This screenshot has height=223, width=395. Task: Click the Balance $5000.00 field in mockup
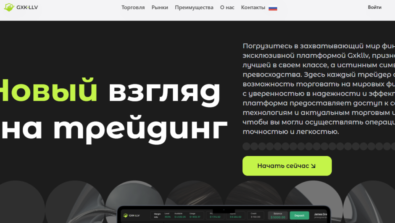click(278, 215)
